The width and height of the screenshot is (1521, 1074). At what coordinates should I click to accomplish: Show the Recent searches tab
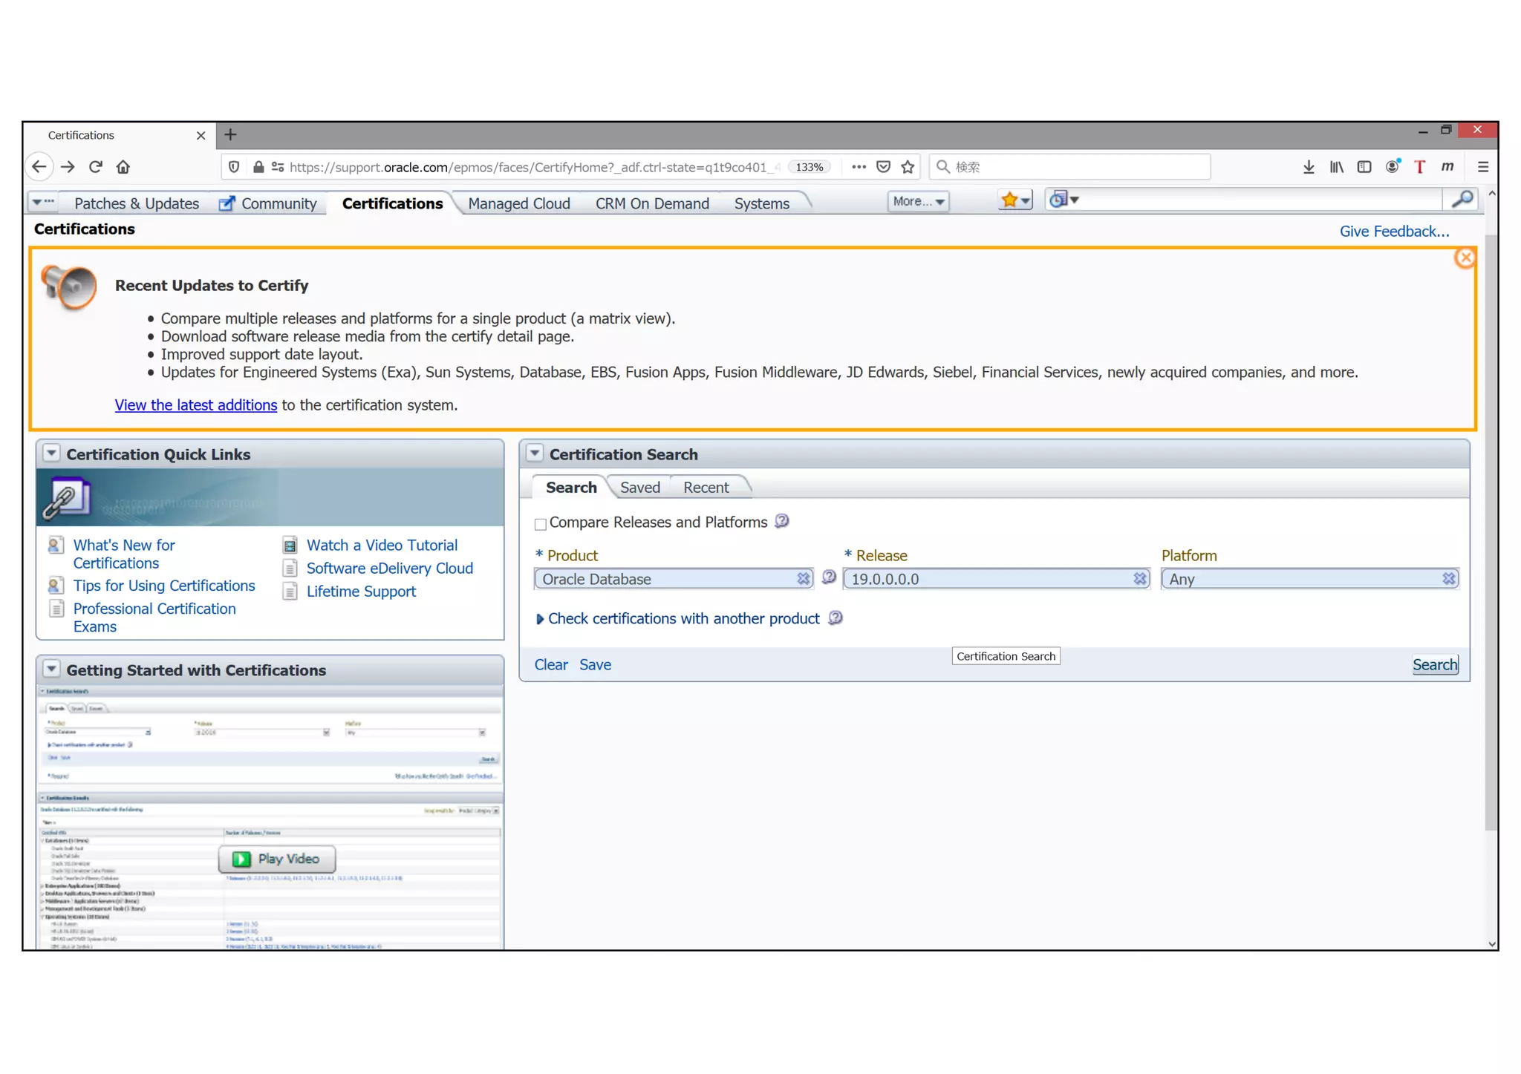coord(706,488)
